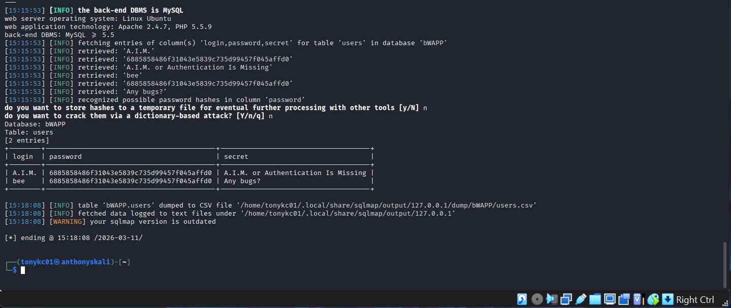Click the terminal vertical scrollbar thumb
The width and height of the screenshot is (731, 308).
coord(725,264)
